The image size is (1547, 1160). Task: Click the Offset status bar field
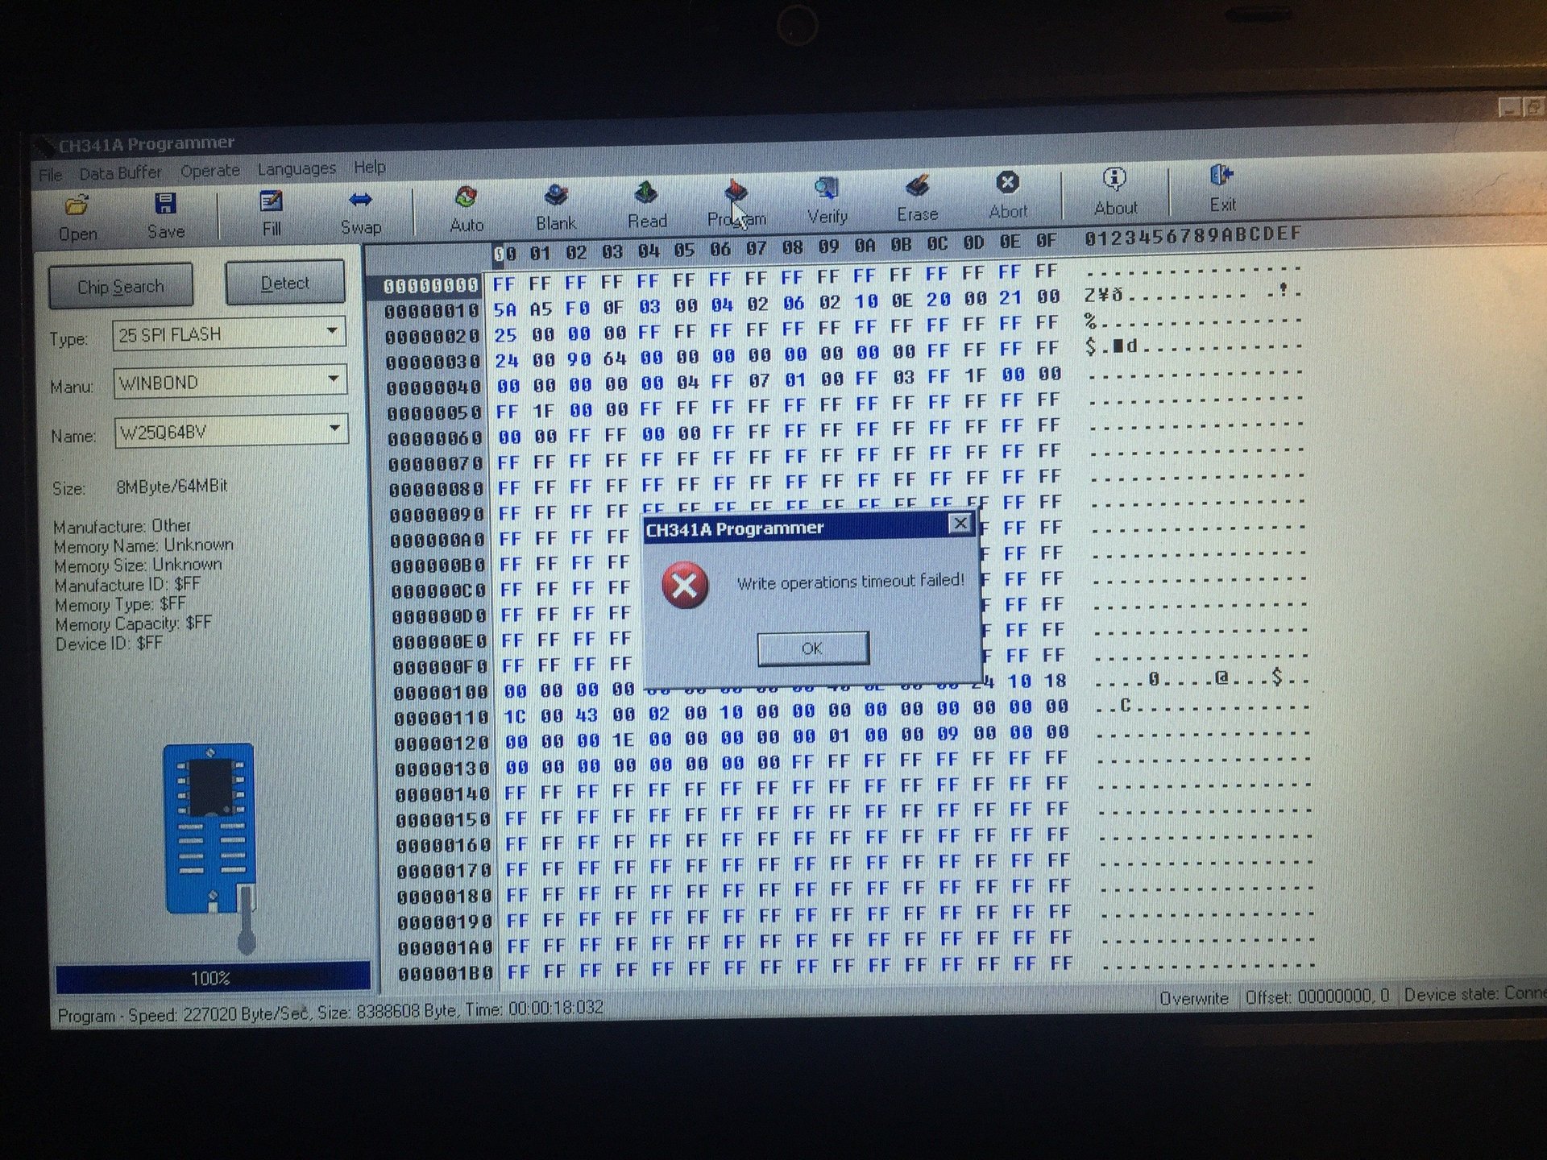coord(1317,996)
